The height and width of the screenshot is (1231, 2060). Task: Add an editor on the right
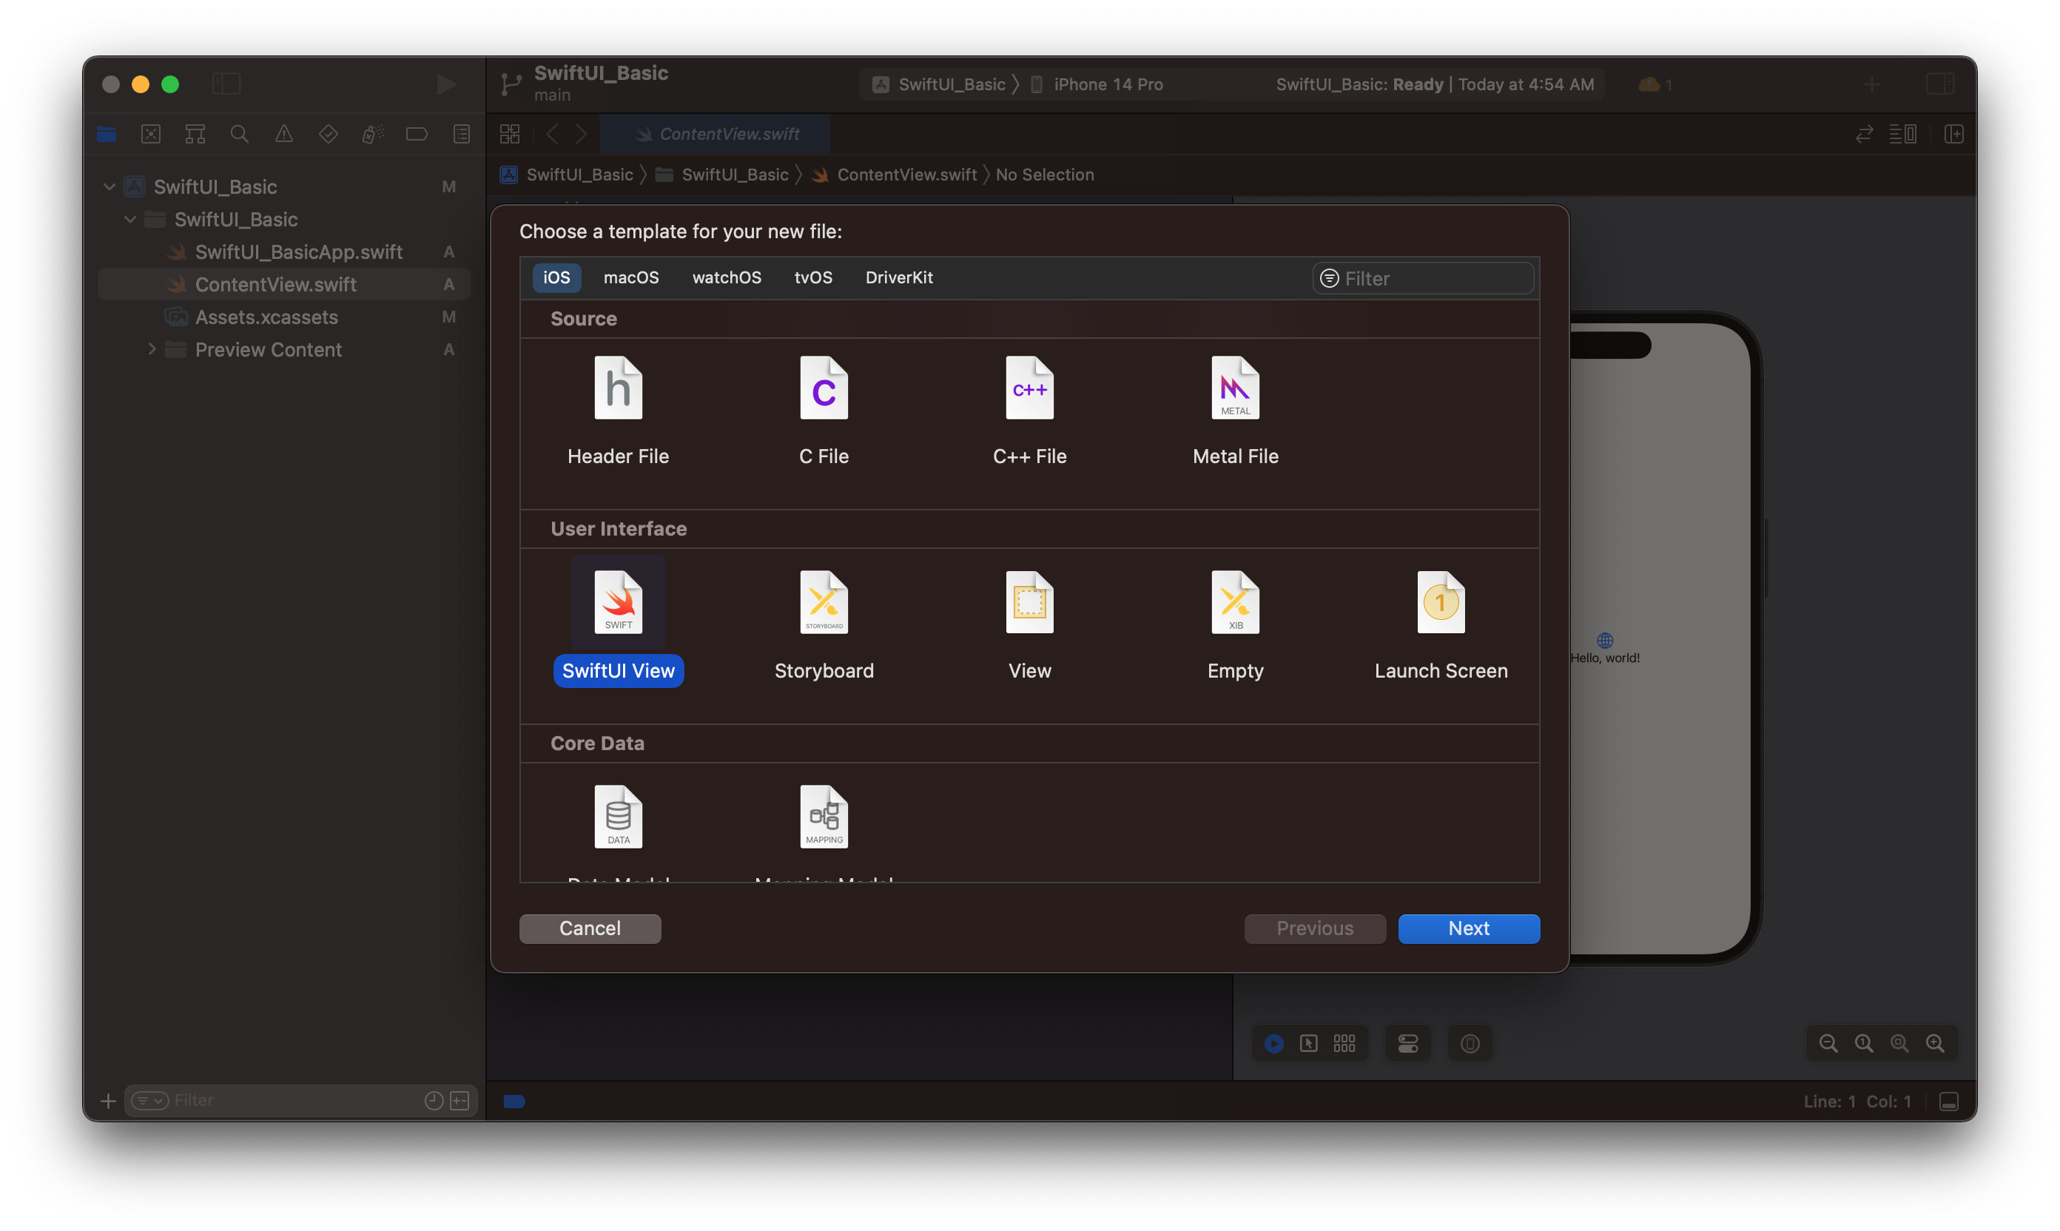[1953, 134]
